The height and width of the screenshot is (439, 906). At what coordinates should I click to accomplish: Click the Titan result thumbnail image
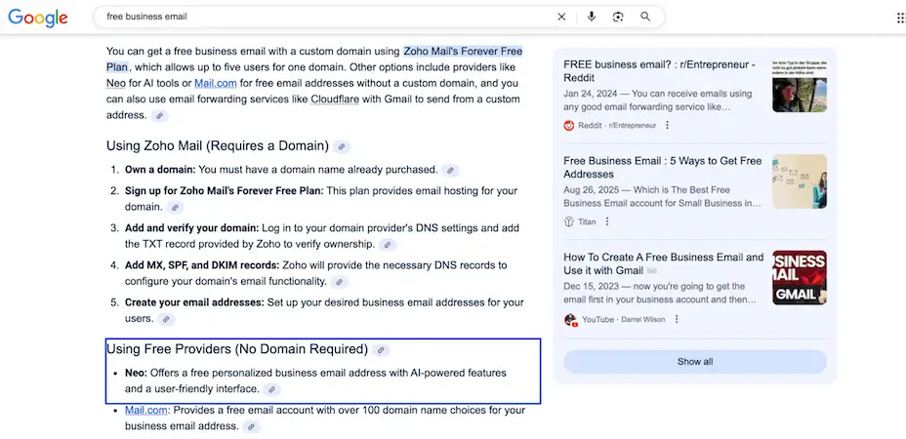pyautogui.click(x=800, y=181)
